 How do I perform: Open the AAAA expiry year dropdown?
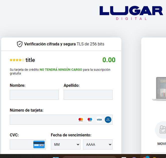point(98,144)
